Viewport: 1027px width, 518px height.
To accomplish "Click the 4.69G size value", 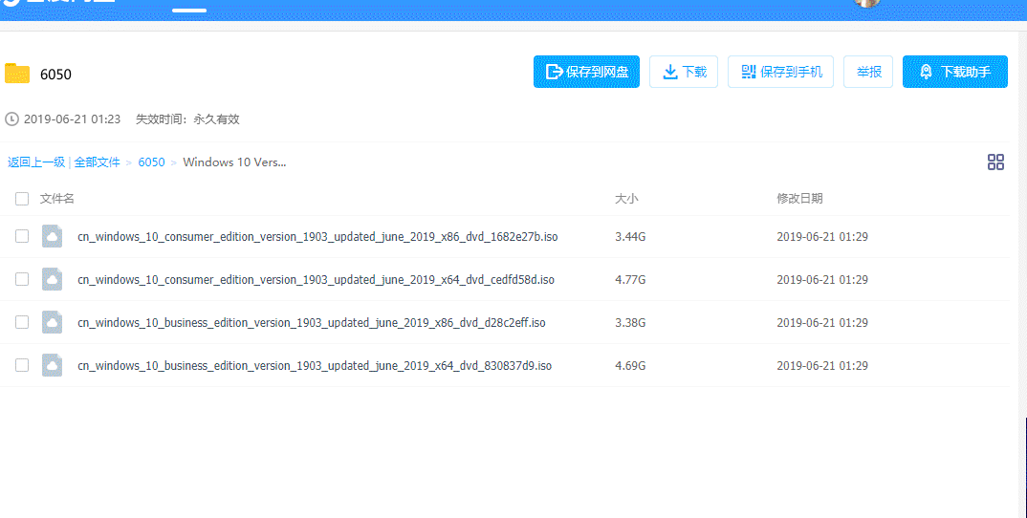I will click(630, 365).
